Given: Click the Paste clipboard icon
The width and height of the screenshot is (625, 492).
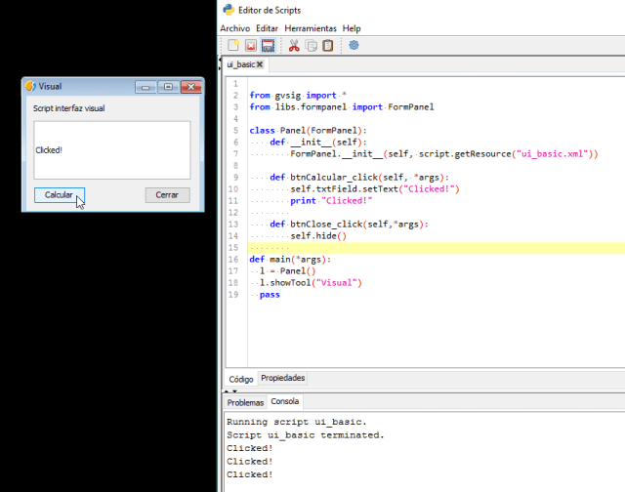Looking at the screenshot, I should pyautogui.click(x=328, y=46).
